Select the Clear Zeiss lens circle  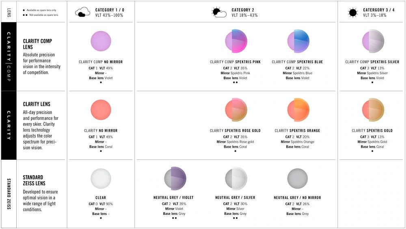pos(101,179)
